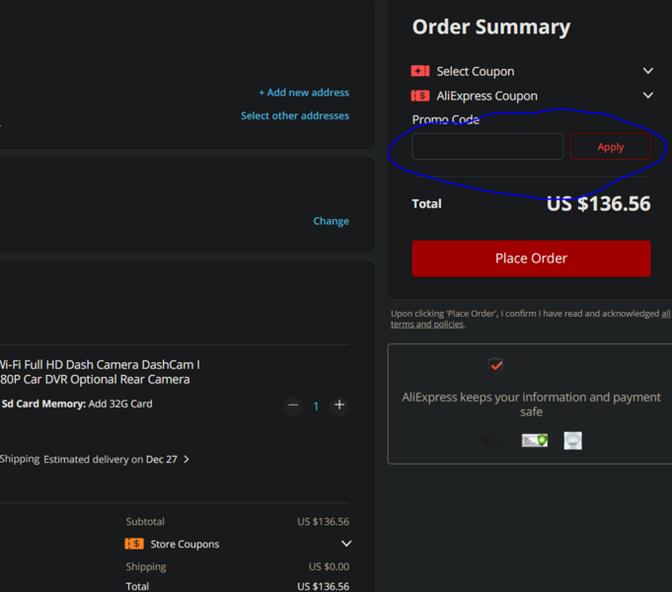Click Sd Card Memory: Add 32G Card text
The height and width of the screenshot is (592, 672).
77,404
